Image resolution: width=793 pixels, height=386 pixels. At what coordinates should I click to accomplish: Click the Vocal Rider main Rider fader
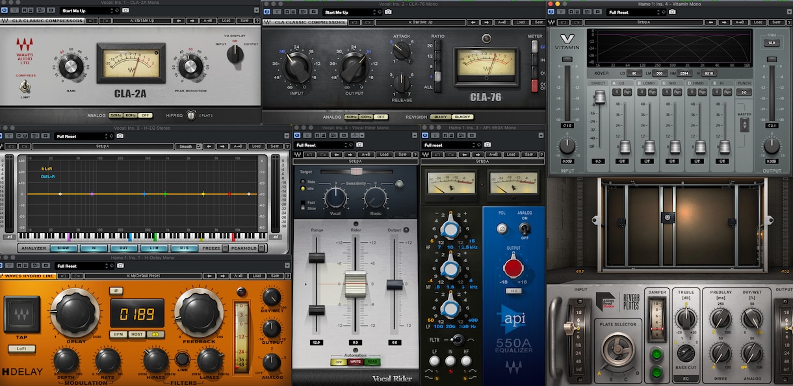356,283
